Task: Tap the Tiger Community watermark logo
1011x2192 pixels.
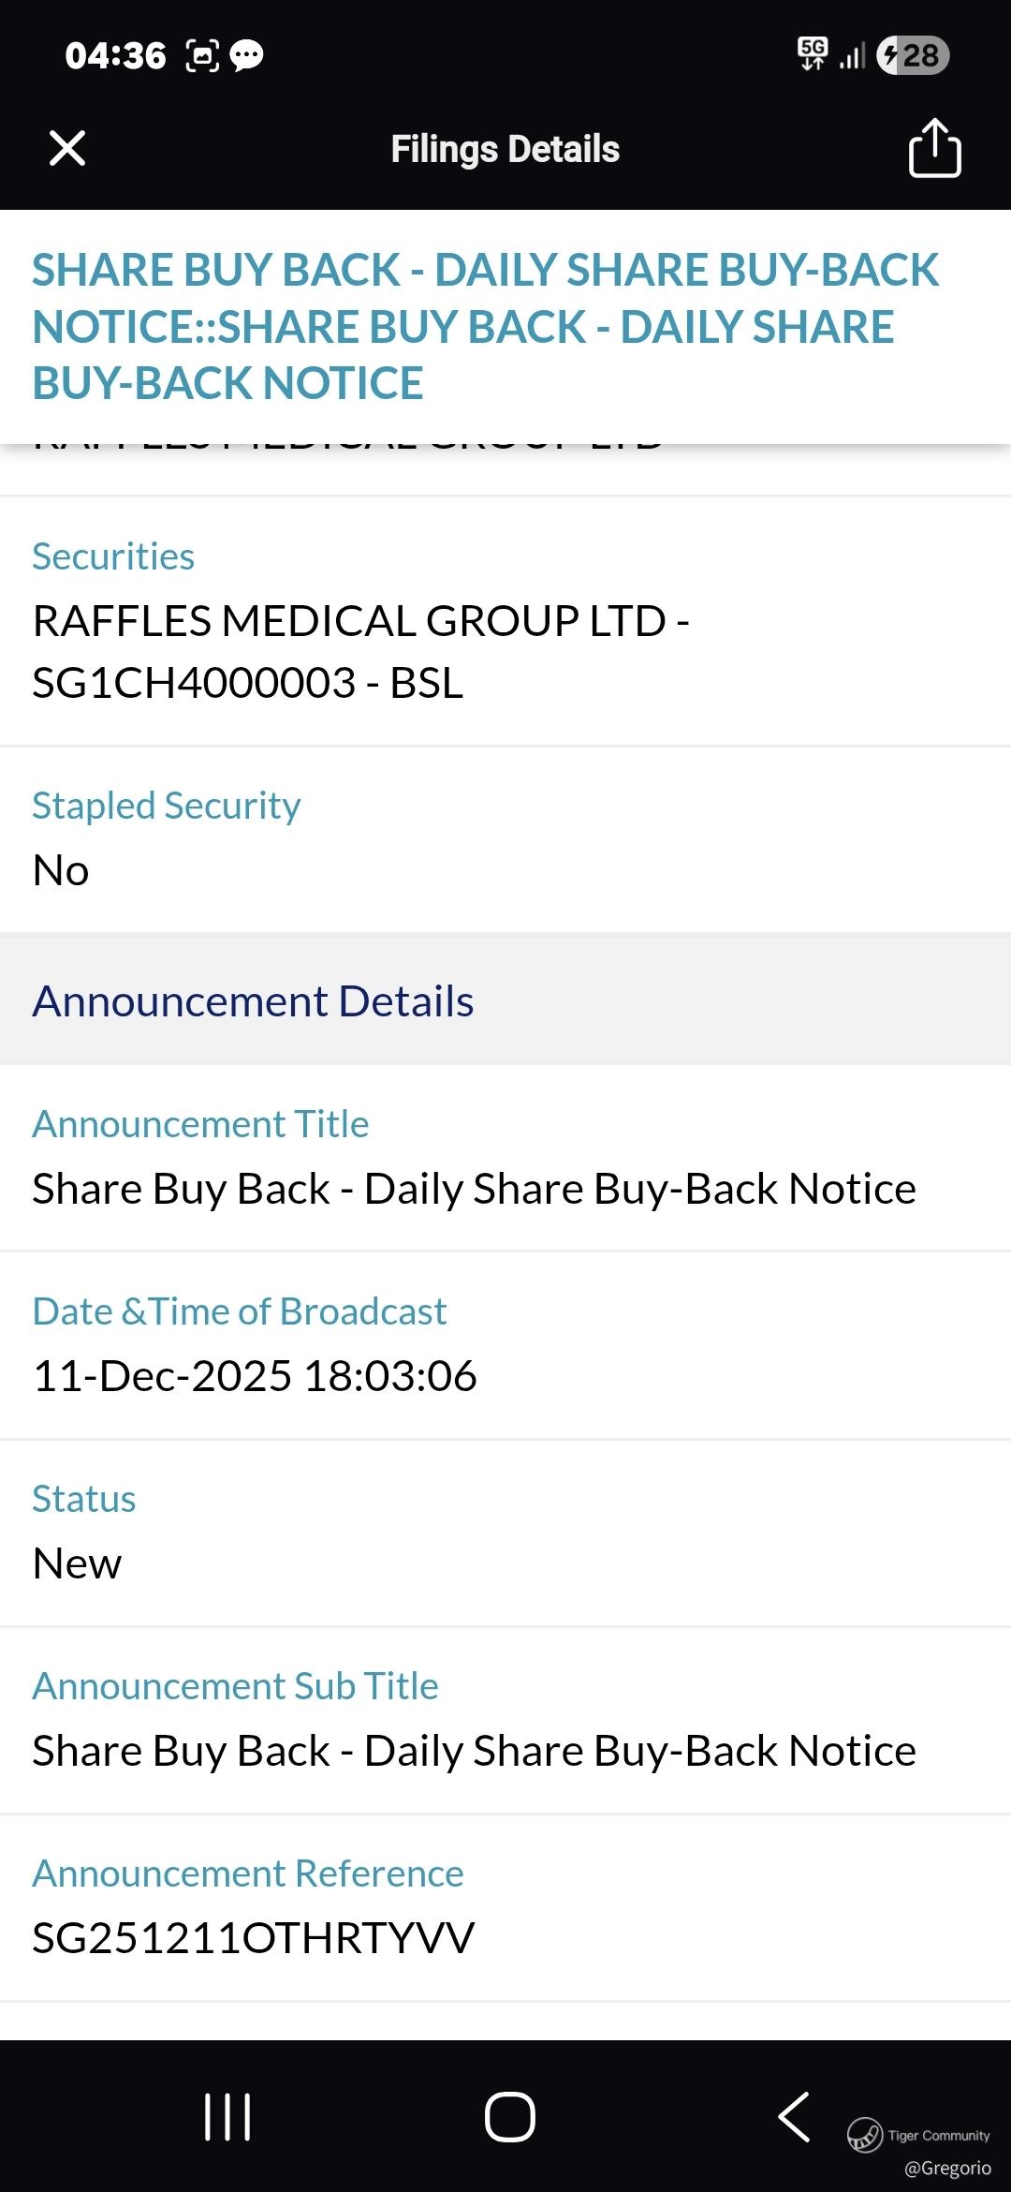Action: 865,2135
